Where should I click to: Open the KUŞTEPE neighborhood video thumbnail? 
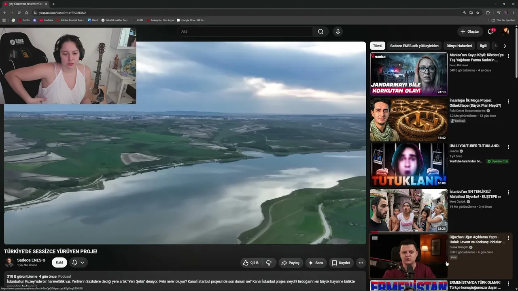[x=409, y=211]
